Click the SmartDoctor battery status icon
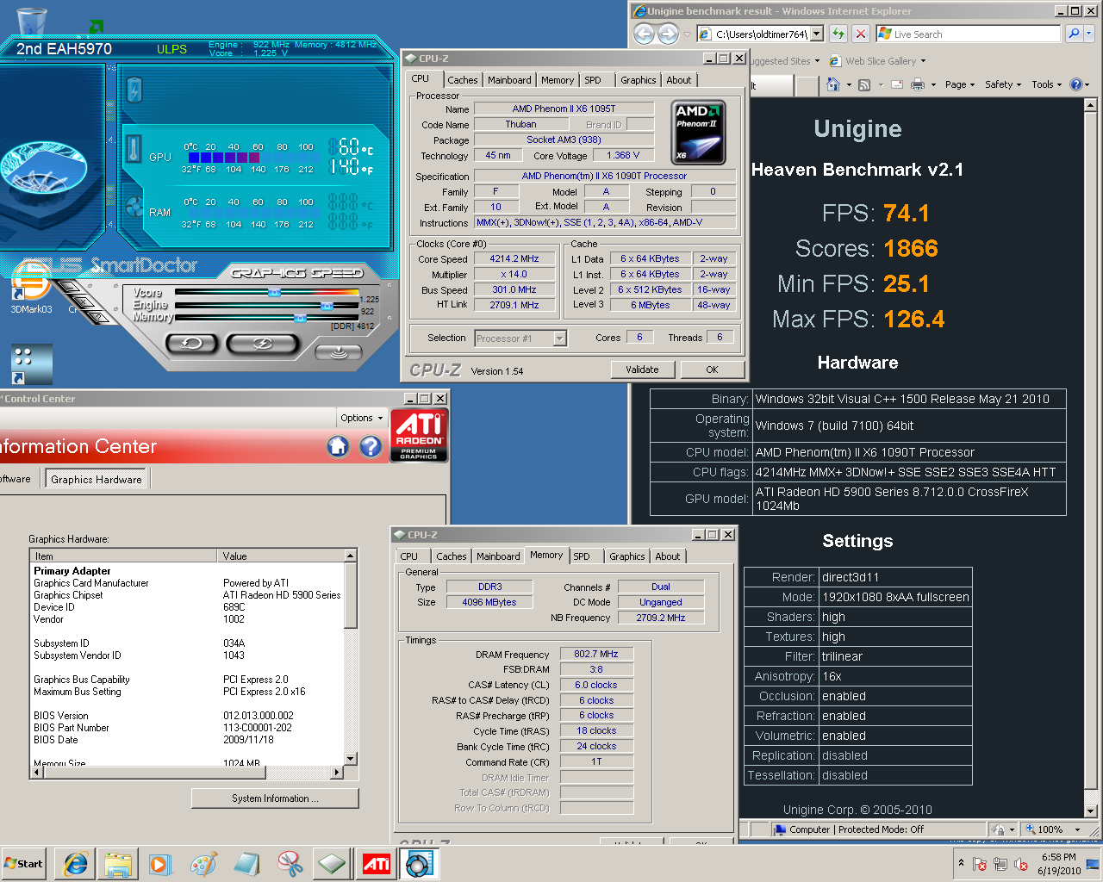The image size is (1103, 882). pyautogui.click(x=134, y=90)
